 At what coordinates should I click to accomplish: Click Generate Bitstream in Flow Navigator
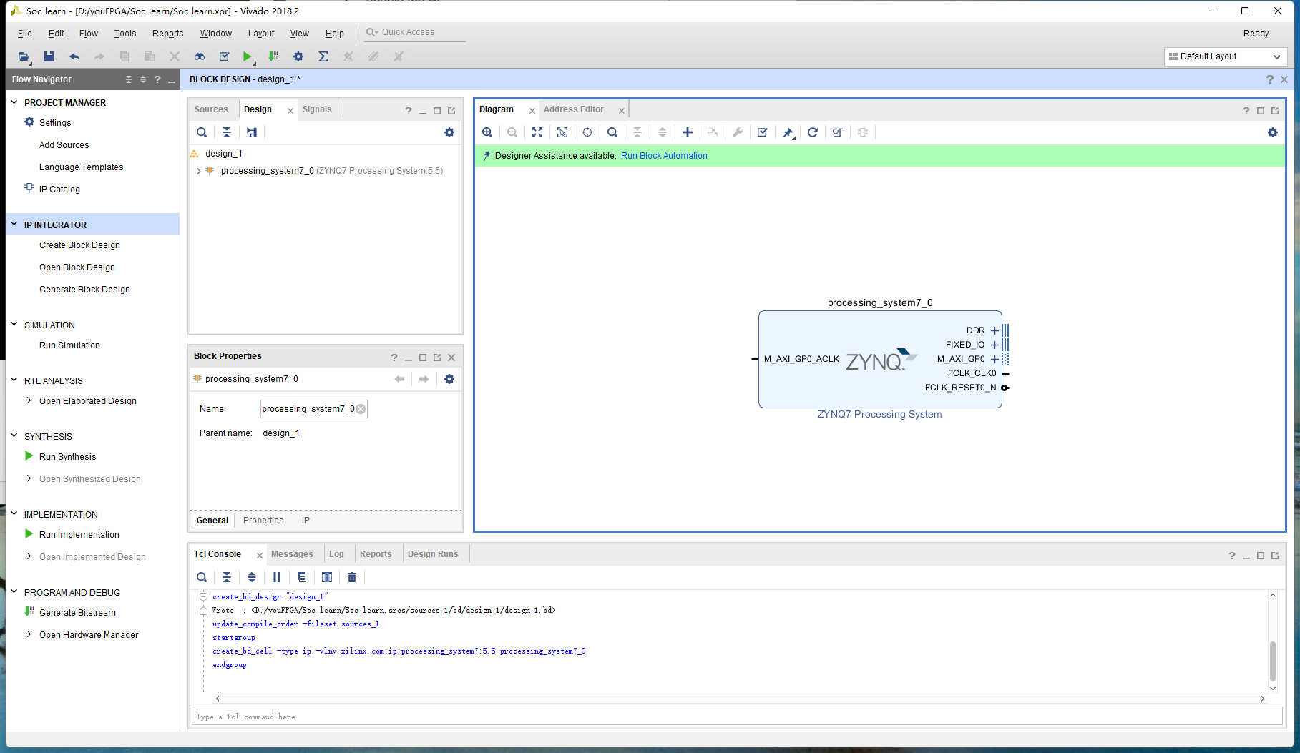point(77,613)
